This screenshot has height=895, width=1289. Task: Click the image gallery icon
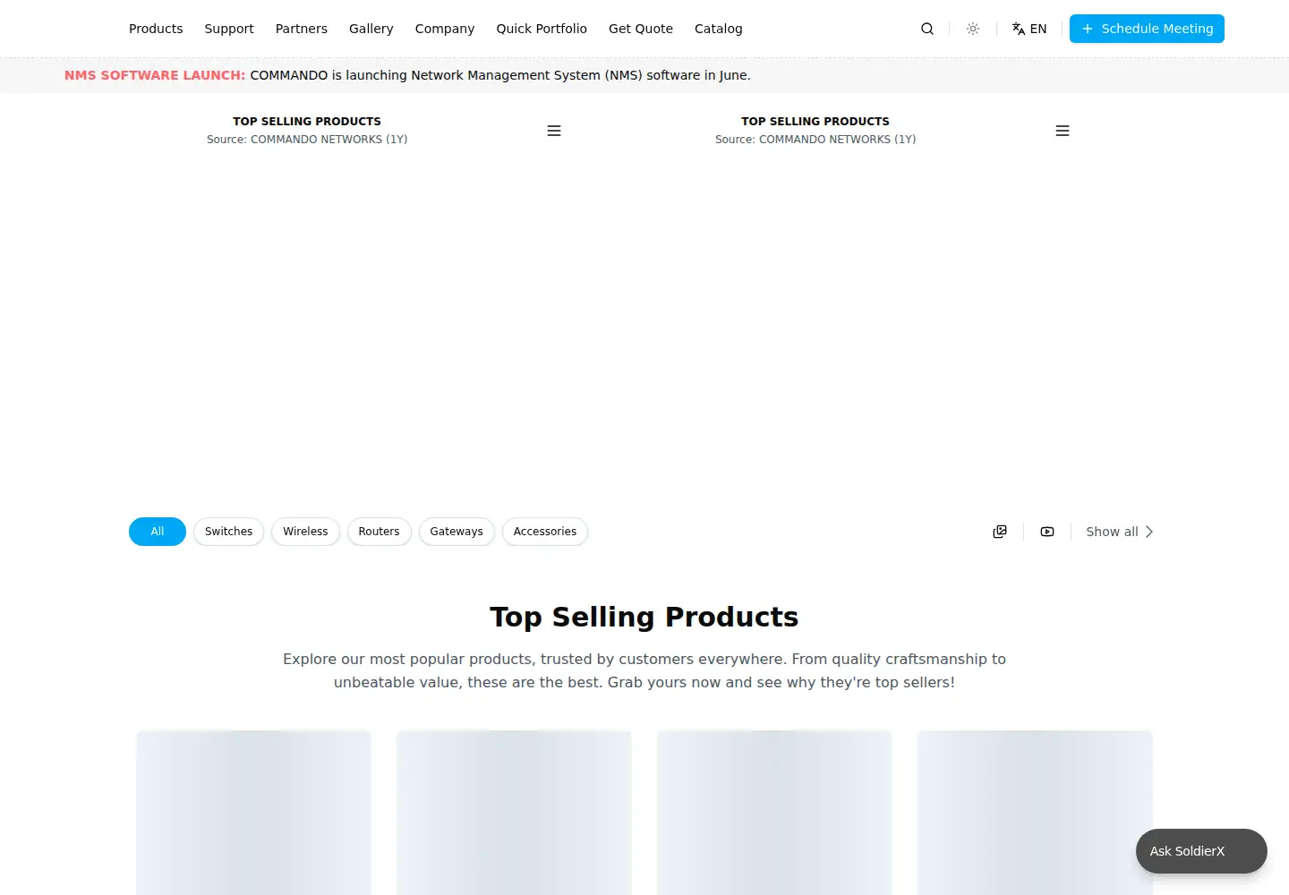(x=1000, y=532)
